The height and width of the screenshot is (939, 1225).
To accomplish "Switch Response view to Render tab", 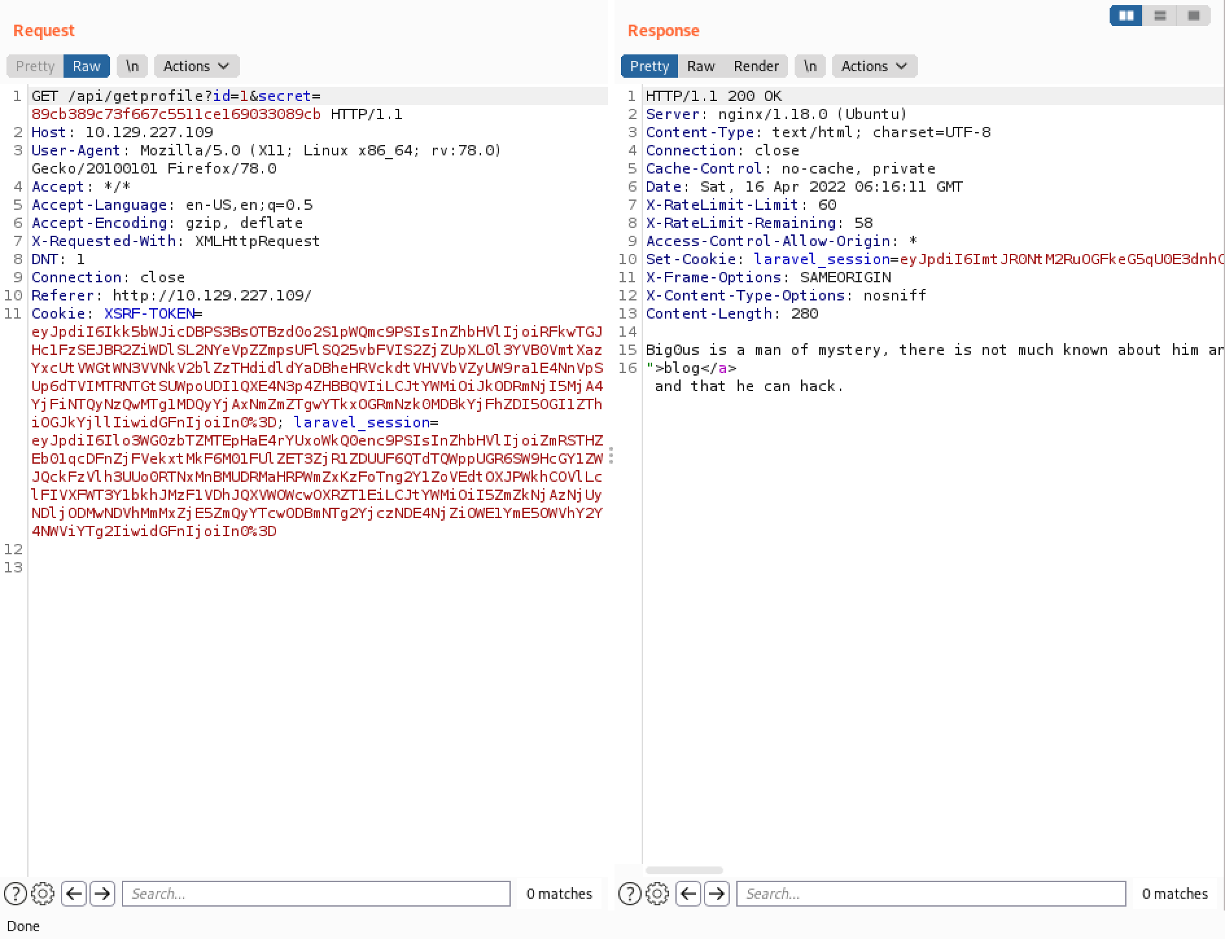I will tap(756, 66).
